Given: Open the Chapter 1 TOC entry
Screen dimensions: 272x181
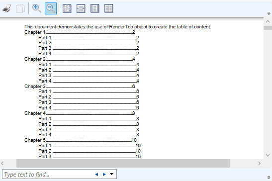Looking at the screenshot, I should pyautogui.click(x=80, y=32).
